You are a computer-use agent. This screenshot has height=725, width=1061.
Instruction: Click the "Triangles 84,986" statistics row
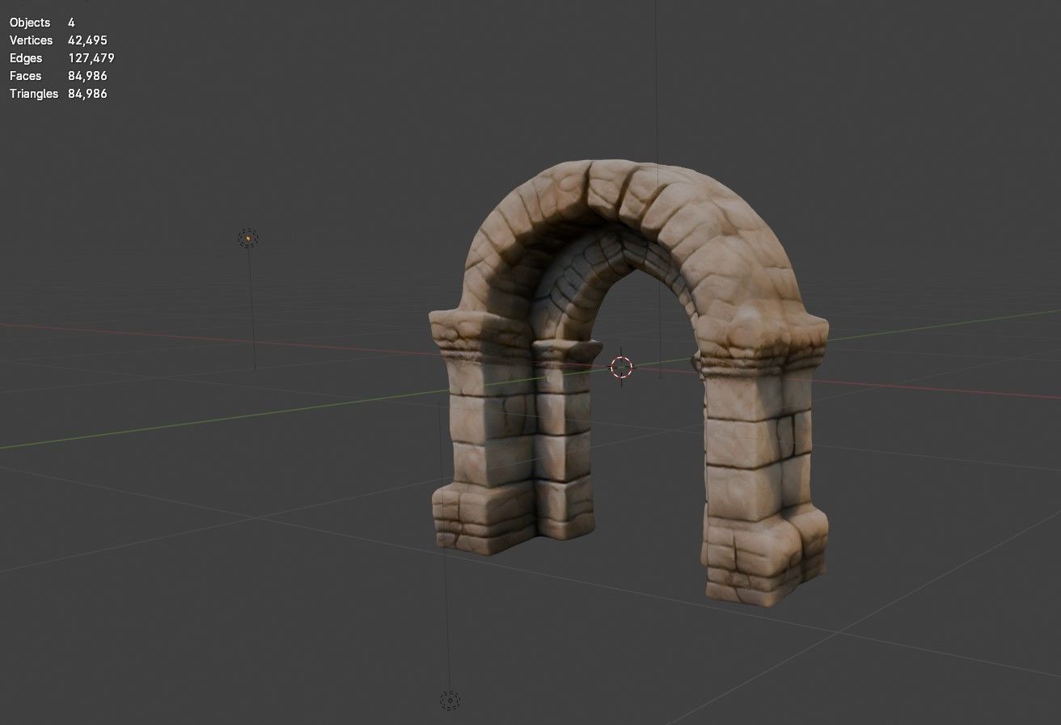58,94
